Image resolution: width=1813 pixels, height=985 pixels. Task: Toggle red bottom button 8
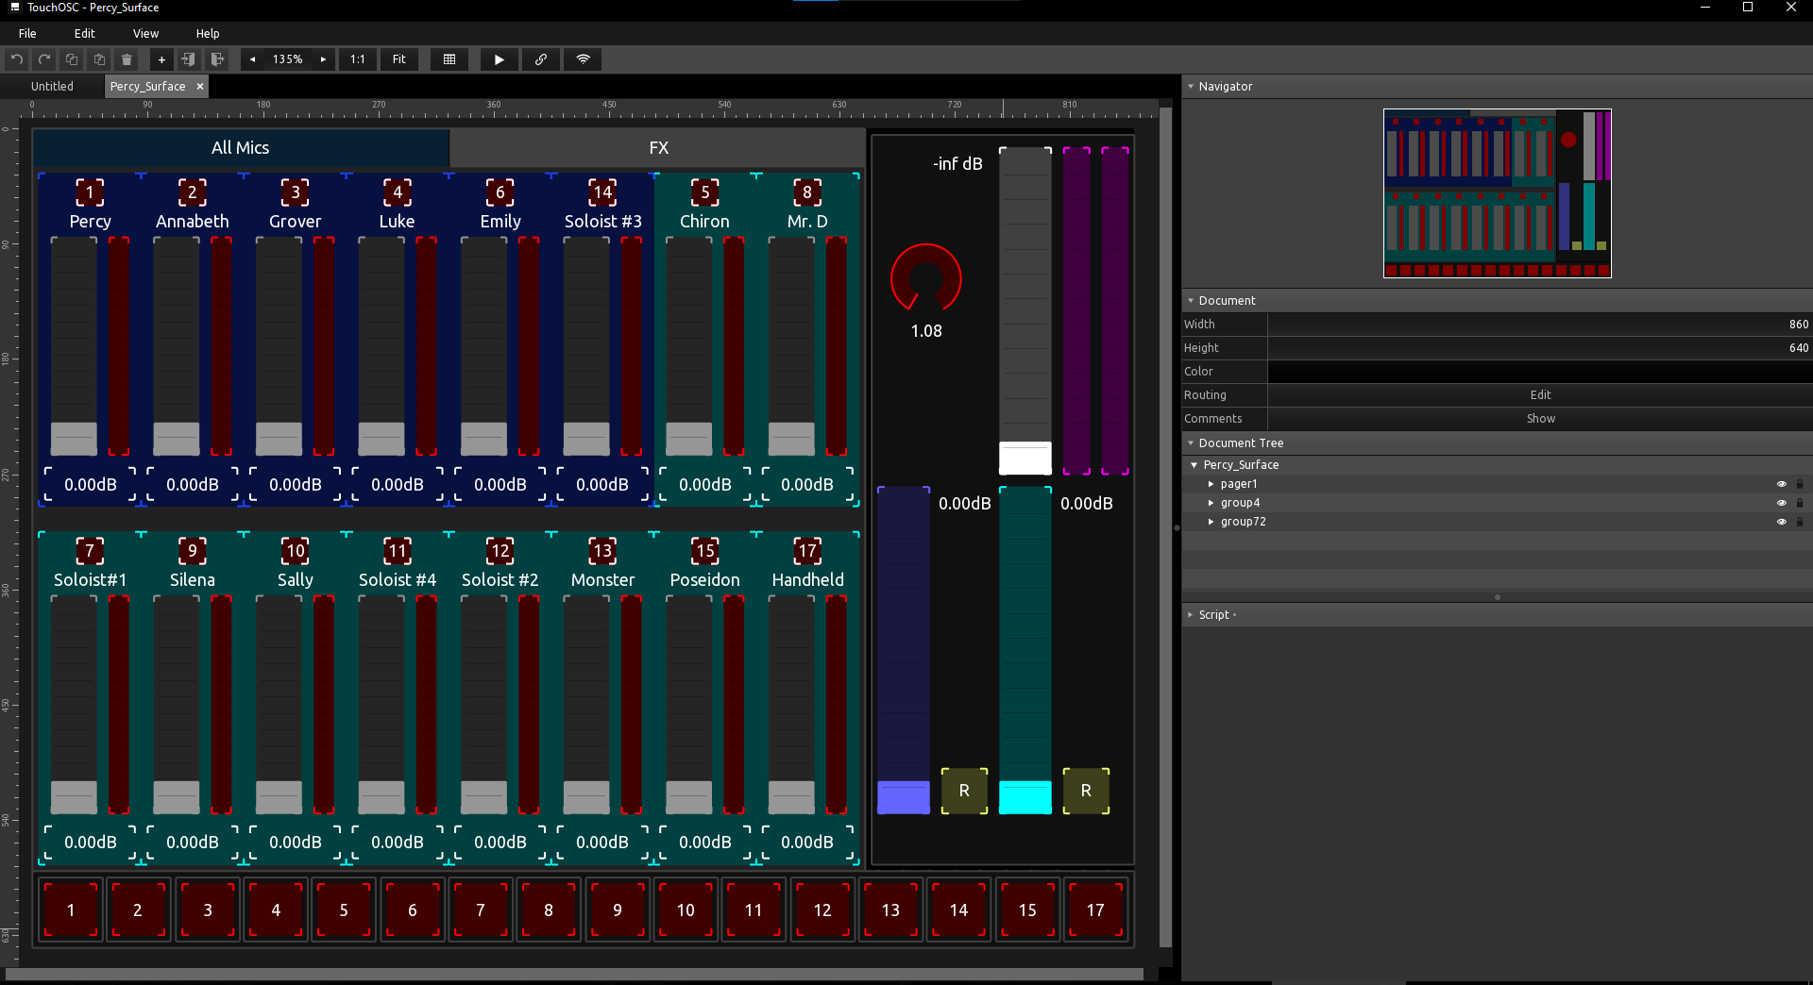[x=549, y=910]
